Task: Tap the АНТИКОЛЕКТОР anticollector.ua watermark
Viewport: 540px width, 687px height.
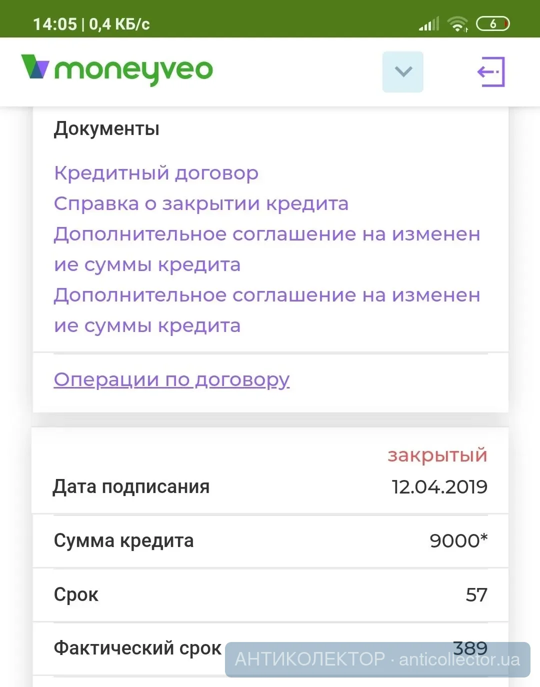Action: click(x=377, y=659)
